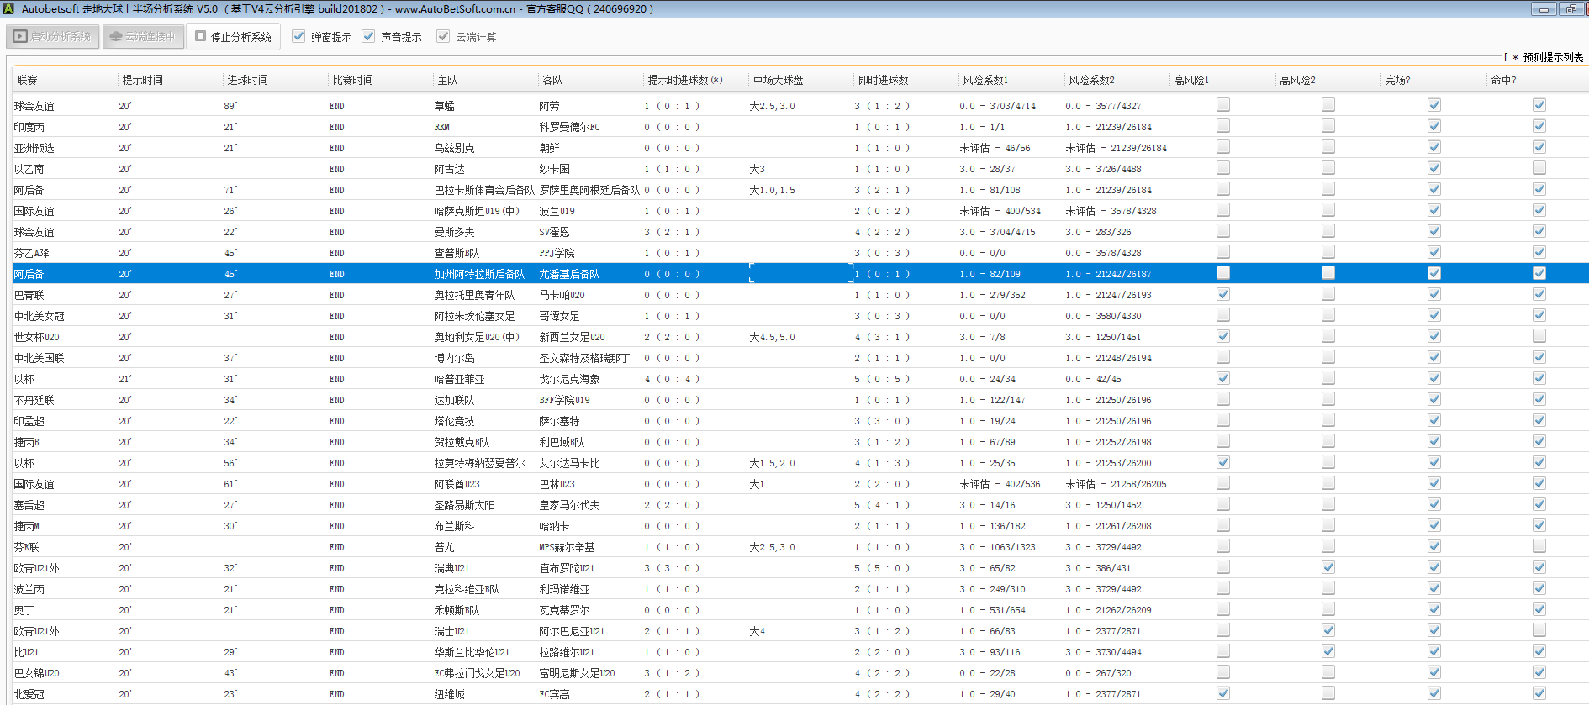This screenshot has width=1589, height=705.
Task: Check 命中? for the 阿古达 vs 纱卡国 row
Action: [1539, 168]
